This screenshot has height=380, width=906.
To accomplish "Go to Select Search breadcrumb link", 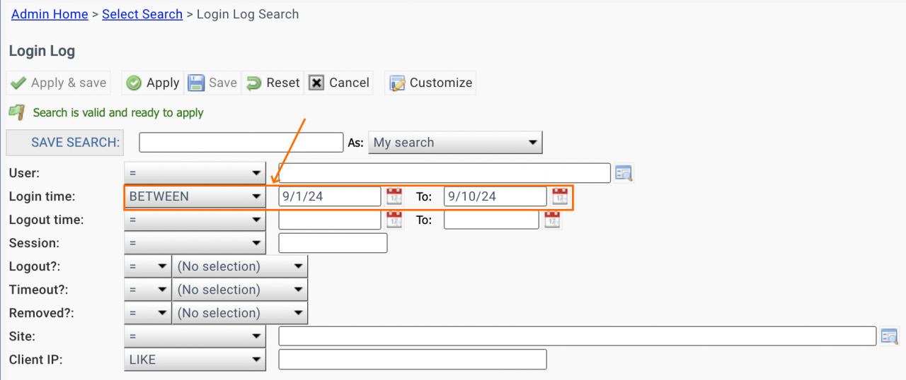I will [142, 14].
